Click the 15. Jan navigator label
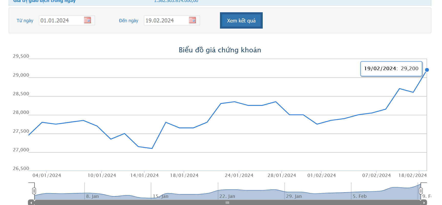This screenshot has height=205, width=442. [x=161, y=196]
